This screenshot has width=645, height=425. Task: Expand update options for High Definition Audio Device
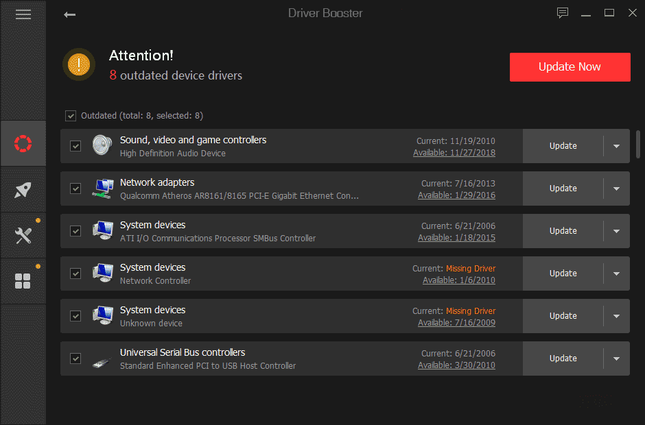pos(617,146)
